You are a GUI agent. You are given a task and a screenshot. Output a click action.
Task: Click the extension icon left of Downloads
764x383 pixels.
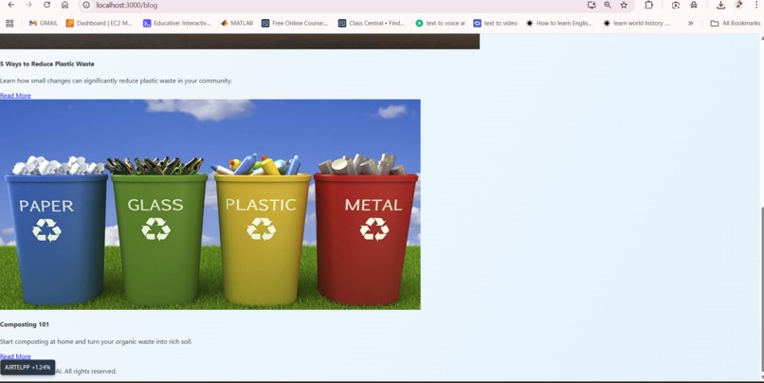pos(694,5)
